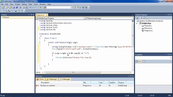Click the Save All toolbar icon
This screenshot has height=97, width=173.
pyautogui.click(x=17, y=8)
